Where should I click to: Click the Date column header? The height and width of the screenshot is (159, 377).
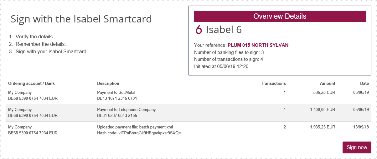click(x=364, y=83)
